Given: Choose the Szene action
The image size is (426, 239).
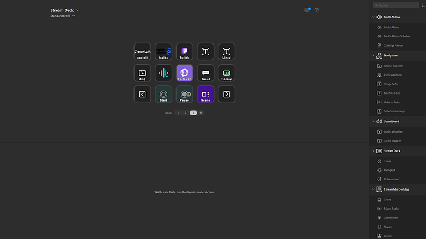Looking at the screenshot, I should (398, 200).
